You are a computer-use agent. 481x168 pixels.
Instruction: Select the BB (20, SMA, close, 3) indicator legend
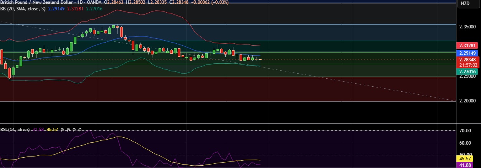point(23,8)
